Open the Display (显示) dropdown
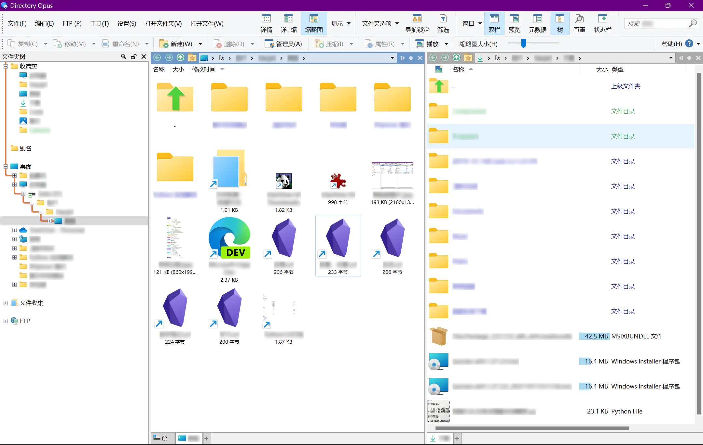 click(x=341, y=23)
